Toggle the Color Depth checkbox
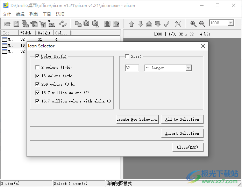Screen dimensions: 242x187 point(37,56)
